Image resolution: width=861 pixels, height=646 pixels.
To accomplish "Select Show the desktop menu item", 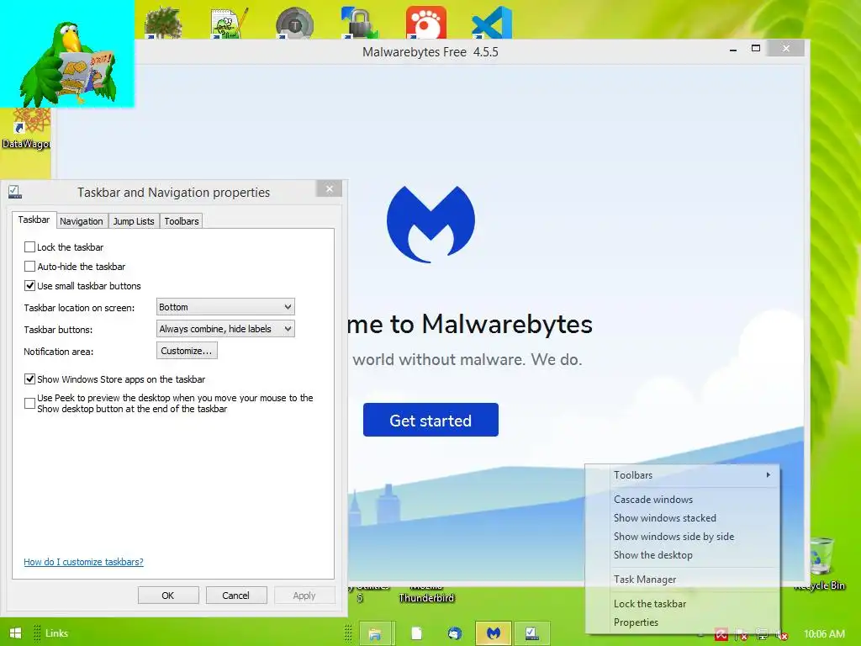I will tap(683, 555).
